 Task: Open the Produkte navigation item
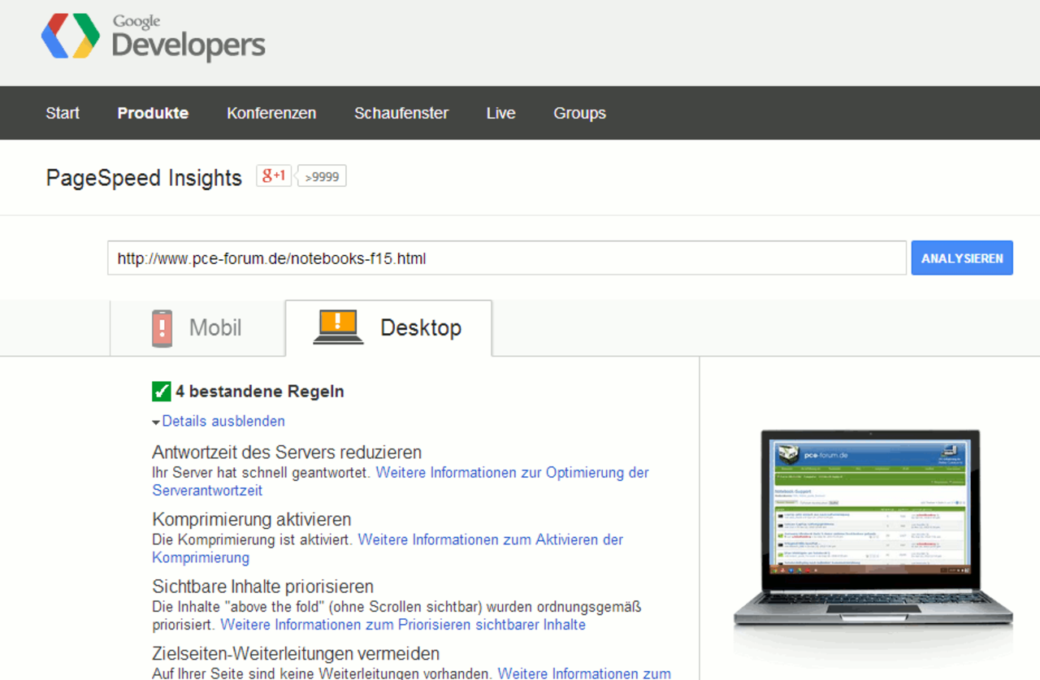tap(153, 113)
